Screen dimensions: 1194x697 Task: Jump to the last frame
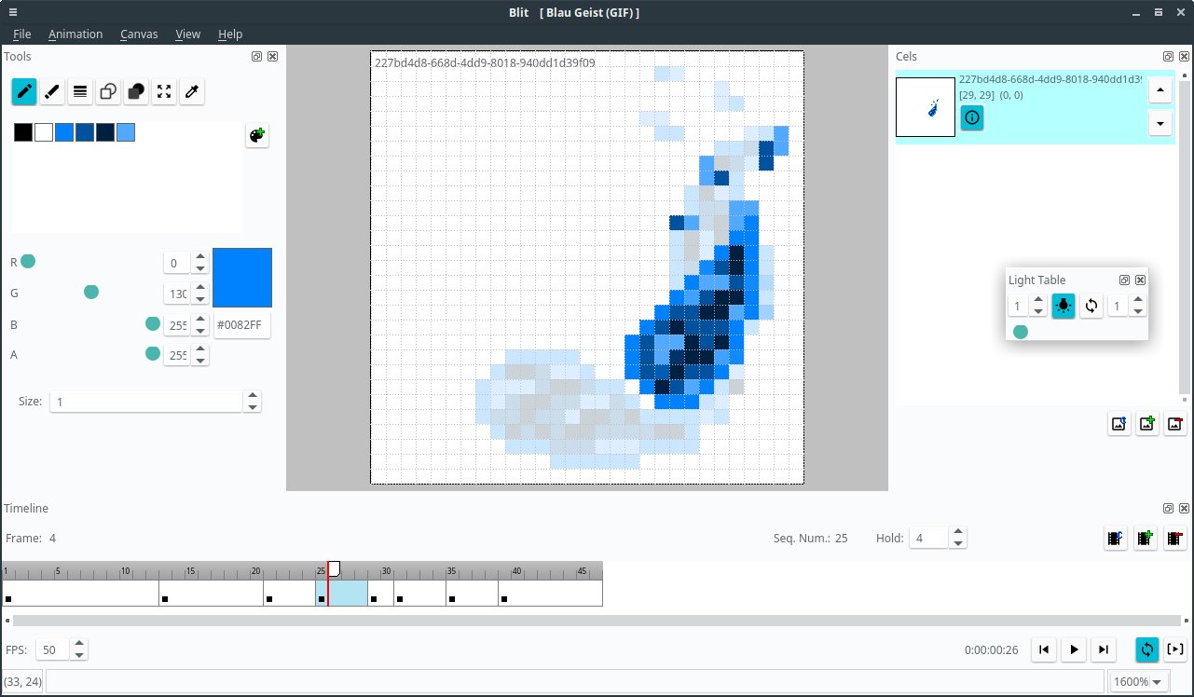coord(1104,649)
